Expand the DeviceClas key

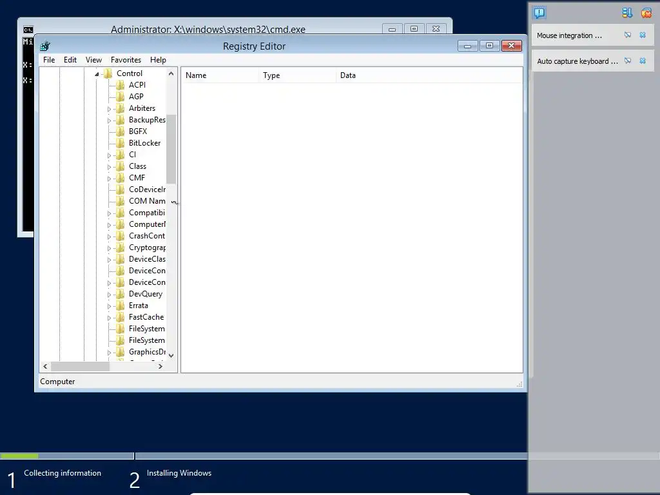click(x=109, y=260)
